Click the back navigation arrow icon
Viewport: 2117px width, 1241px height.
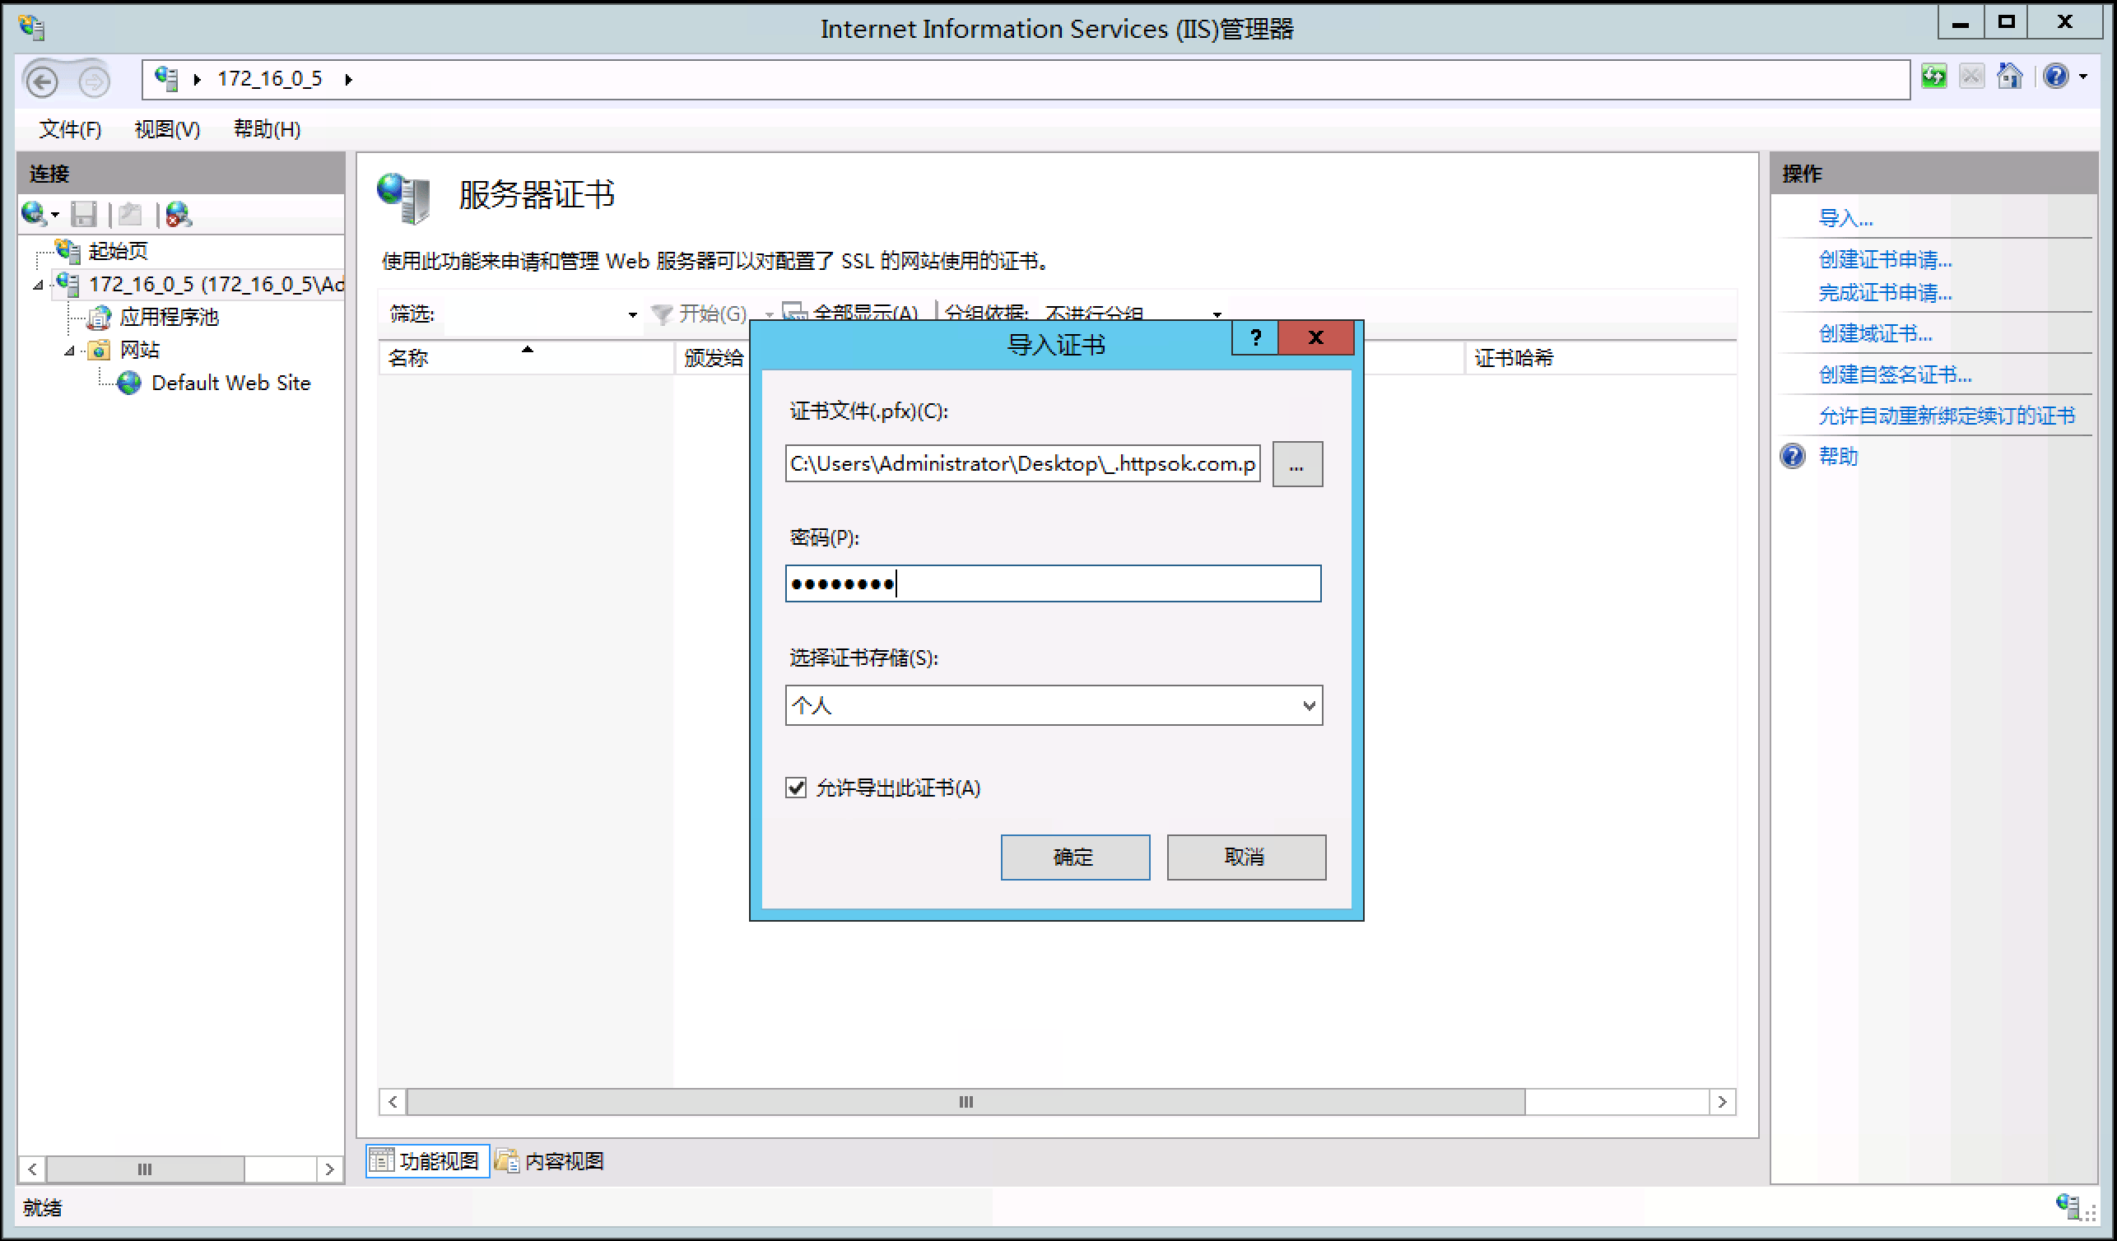point(42,81)
